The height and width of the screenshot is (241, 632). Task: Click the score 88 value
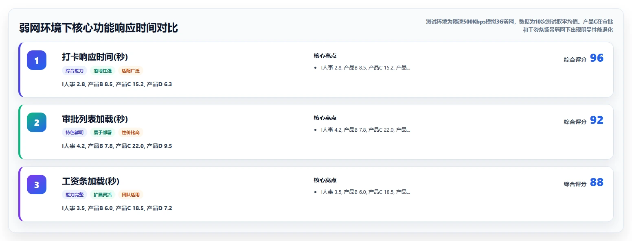(597, 182)
